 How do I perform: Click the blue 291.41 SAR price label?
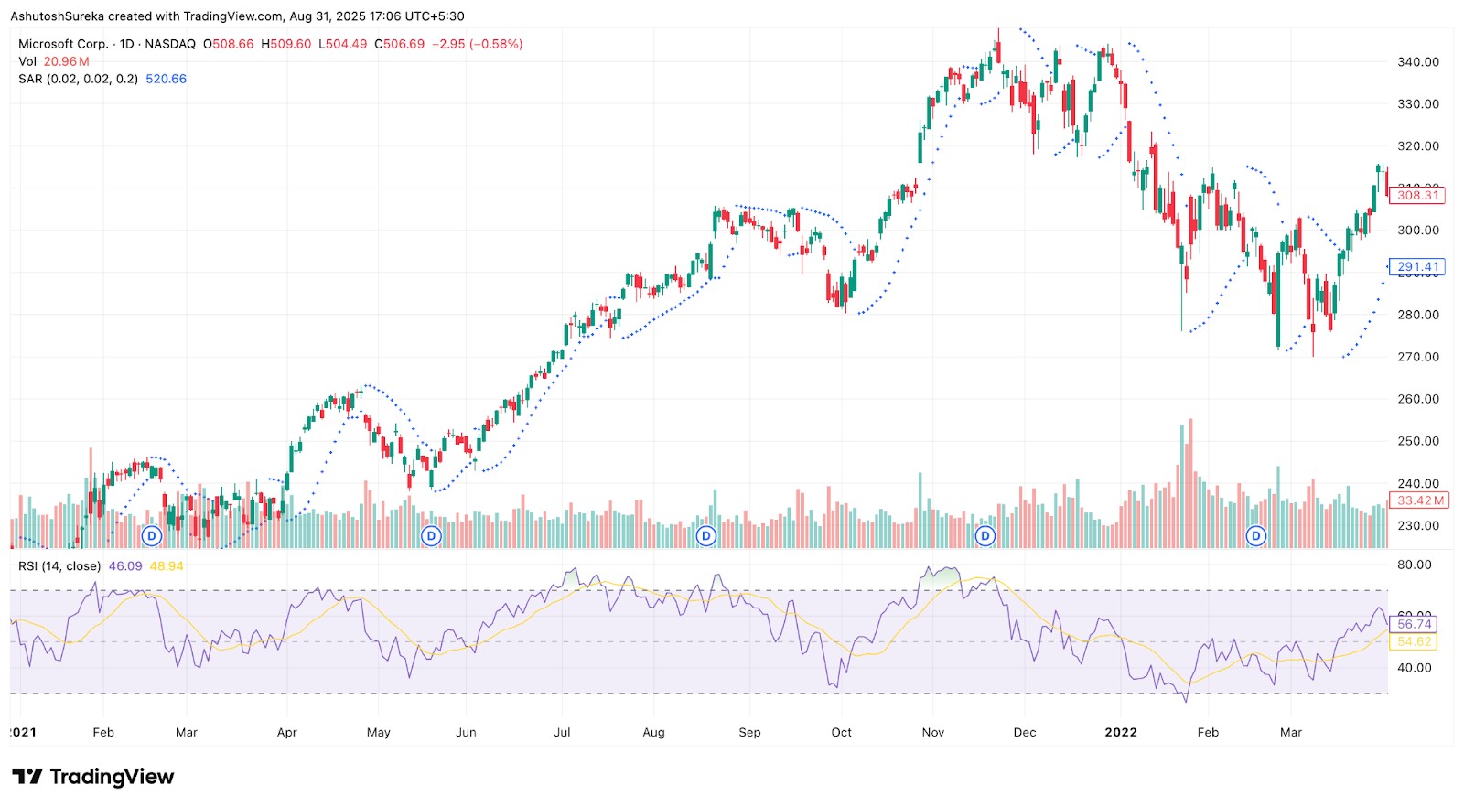(x=1417, y=267)
